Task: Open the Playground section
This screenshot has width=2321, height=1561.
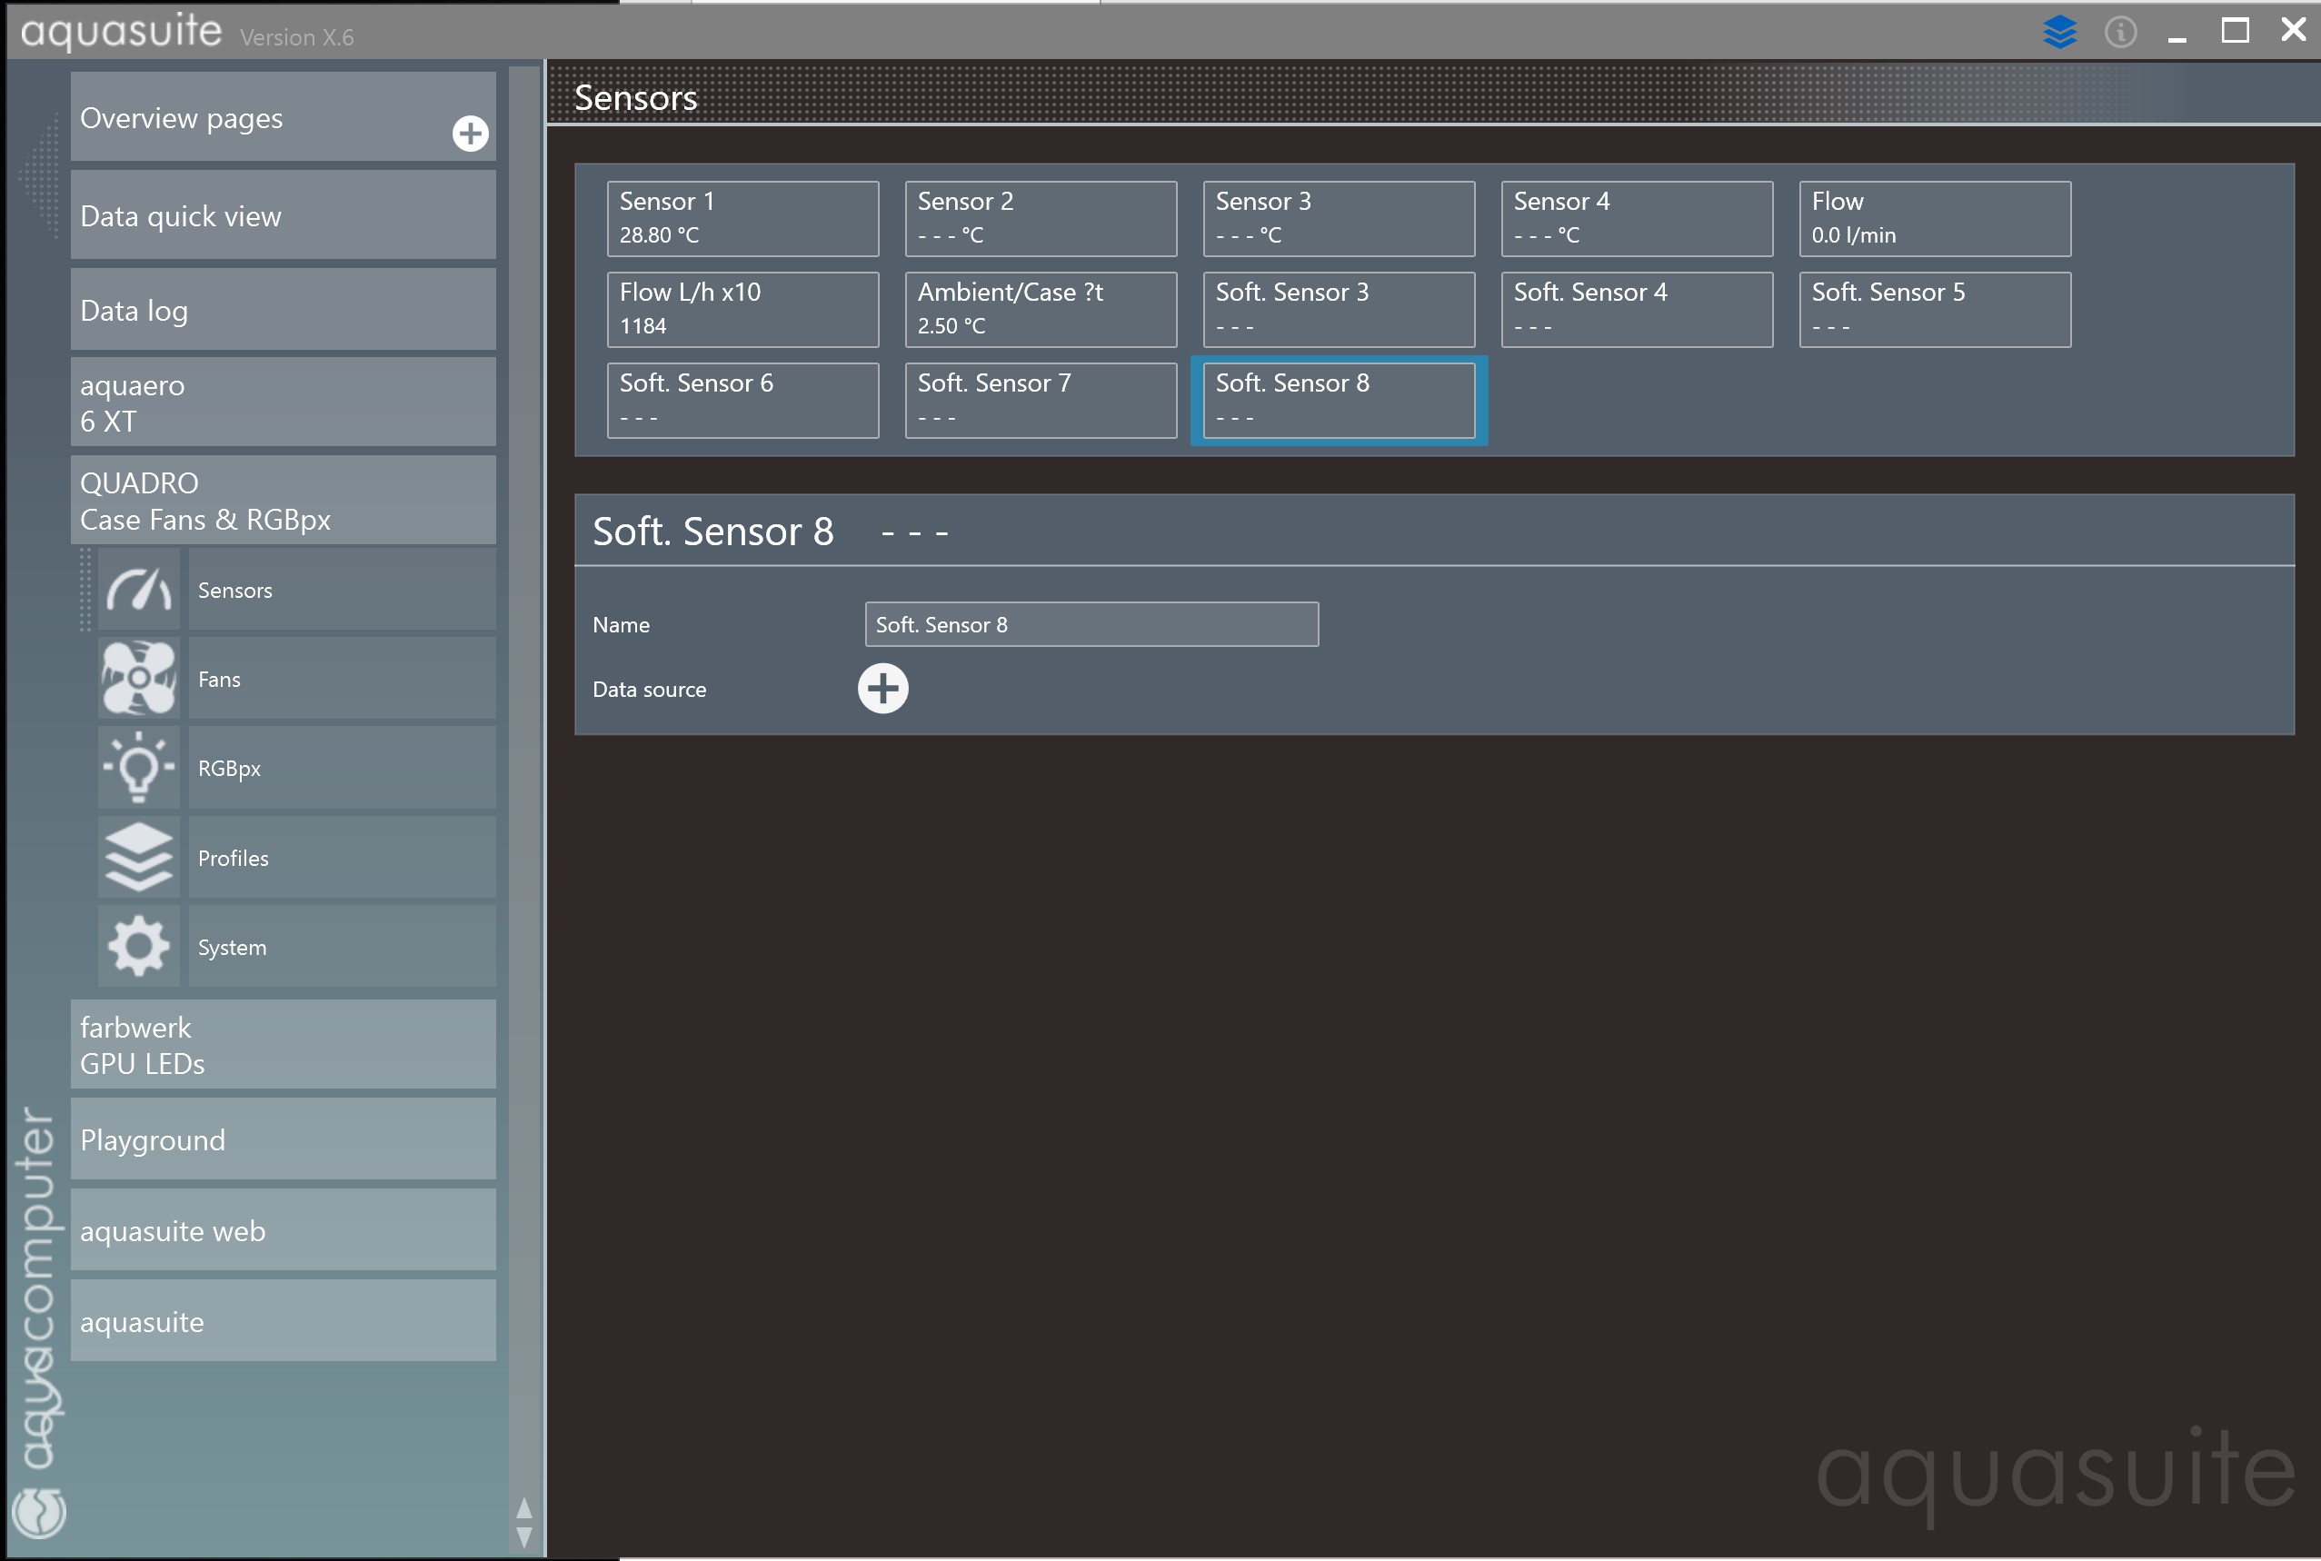Action: pyautogui.click(x=283, y=1138)
